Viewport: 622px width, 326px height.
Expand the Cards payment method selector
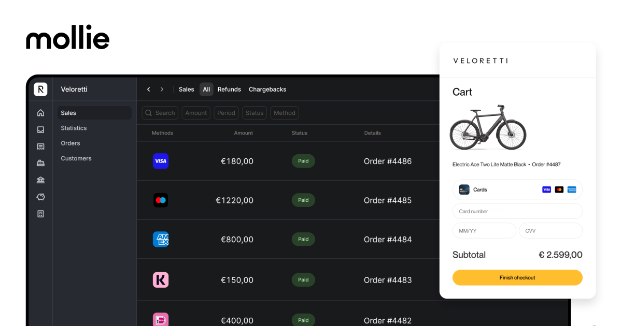click(517, 189)
